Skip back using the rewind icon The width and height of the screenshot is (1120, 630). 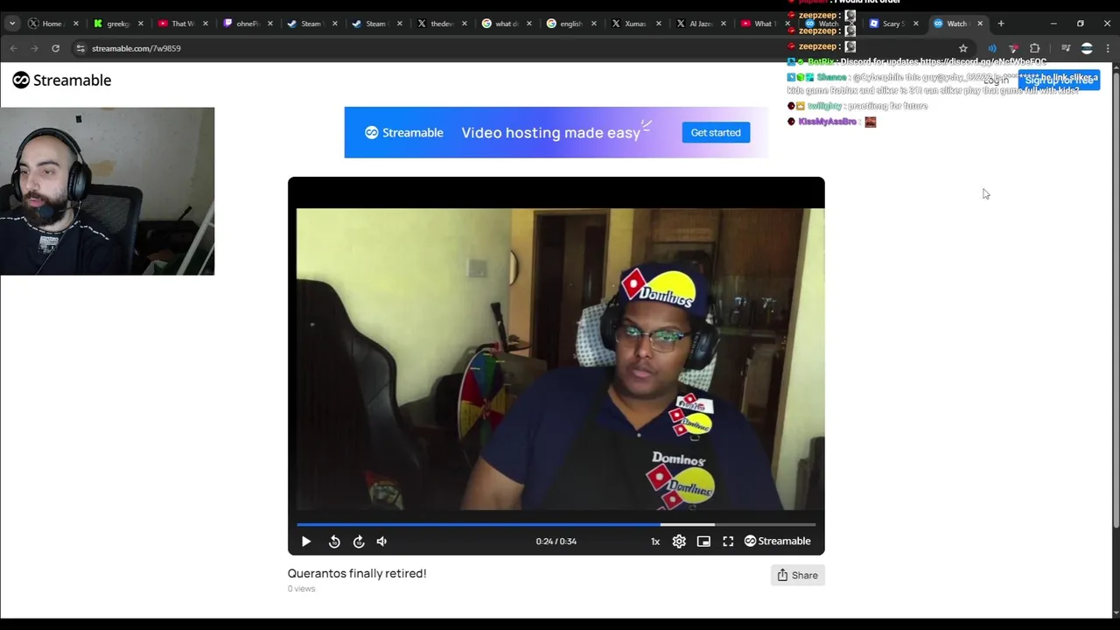click(334, 542)
